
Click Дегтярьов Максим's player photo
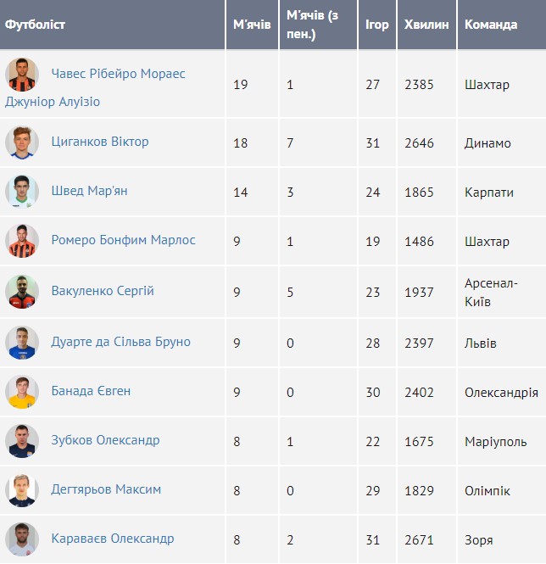[x=22, y=490]
